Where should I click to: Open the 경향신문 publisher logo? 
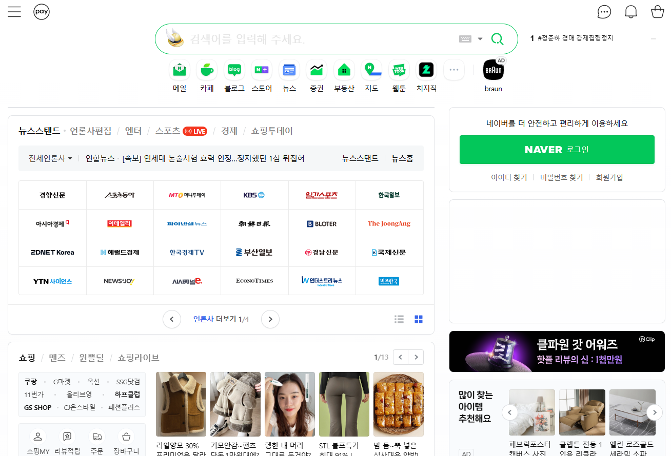coord(52,195)
